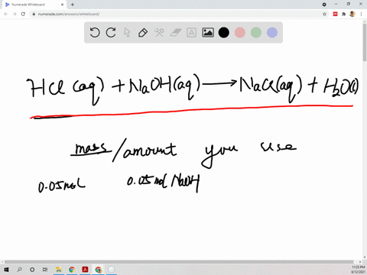Select the pen drawing tool

click(x=143, y=33)
